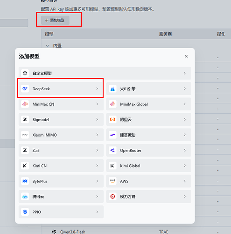Screen dimensions: 231x234
Task: Select the DeepSeek provider name
Action: (41, 89)
